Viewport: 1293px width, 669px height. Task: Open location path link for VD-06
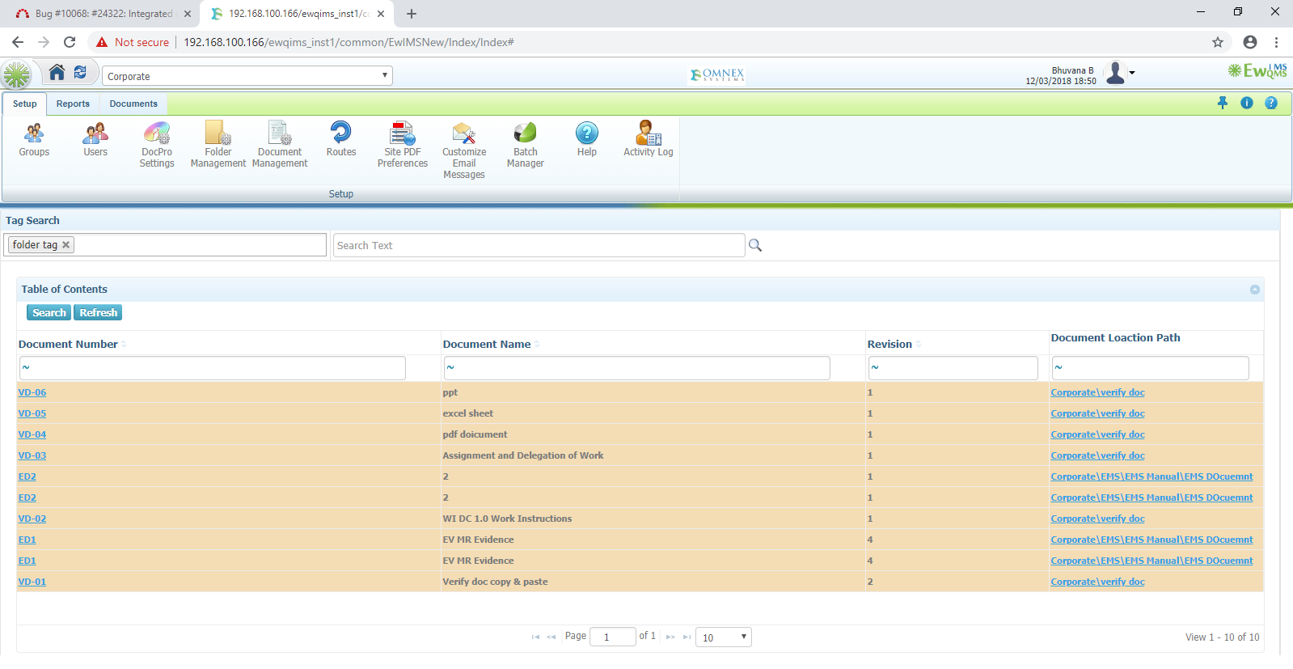tap(1097, 392)
